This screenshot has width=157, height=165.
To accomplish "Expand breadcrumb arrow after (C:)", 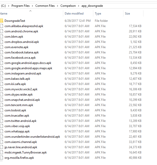I will coord(9,6).
